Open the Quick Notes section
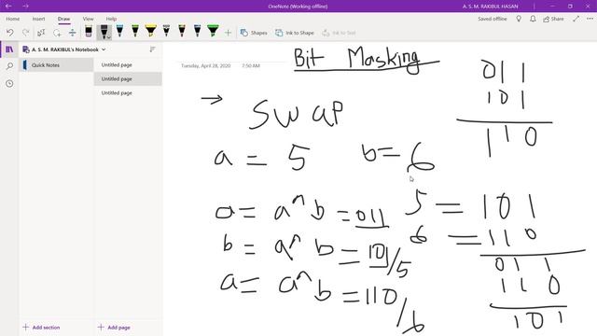597x336 pixels. pos(56,65)
